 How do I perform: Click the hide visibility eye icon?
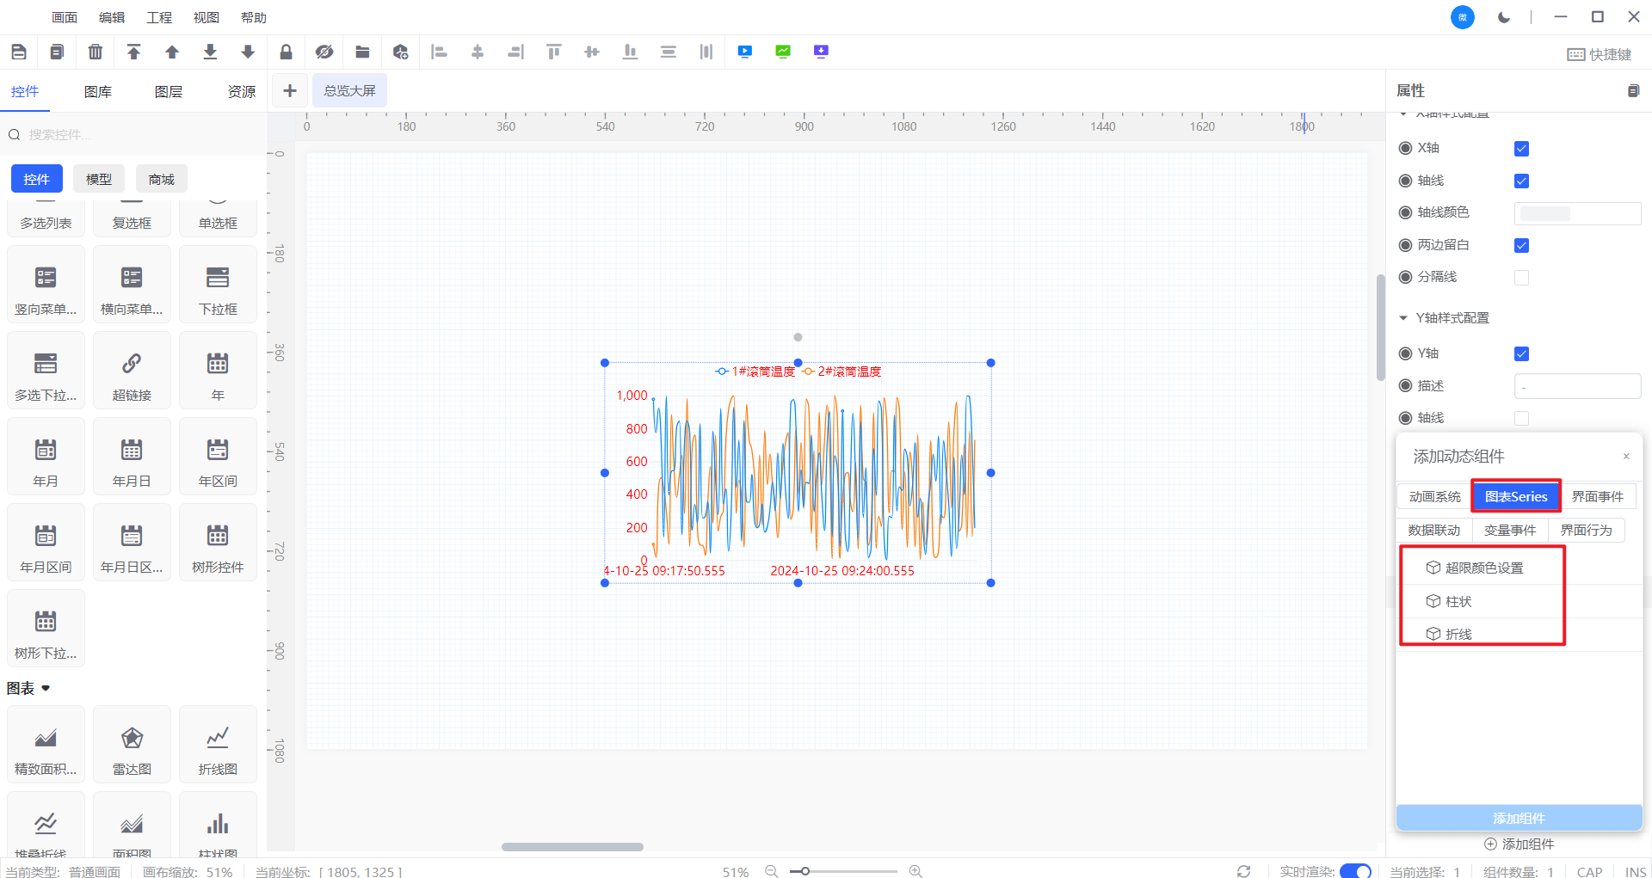point(324,52)
